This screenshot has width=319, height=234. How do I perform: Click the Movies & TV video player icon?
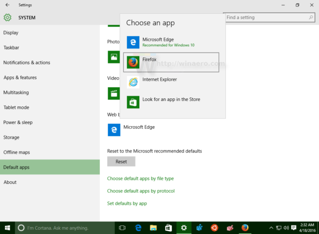coord(114,94)
